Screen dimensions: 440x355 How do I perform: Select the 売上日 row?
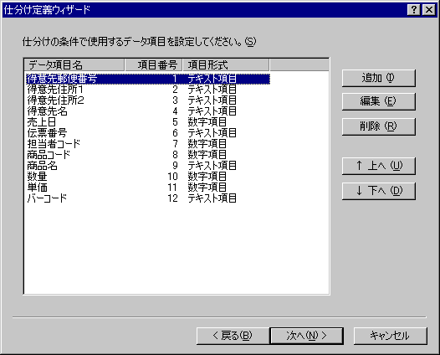pyautogui.click(x=148, y=122)
